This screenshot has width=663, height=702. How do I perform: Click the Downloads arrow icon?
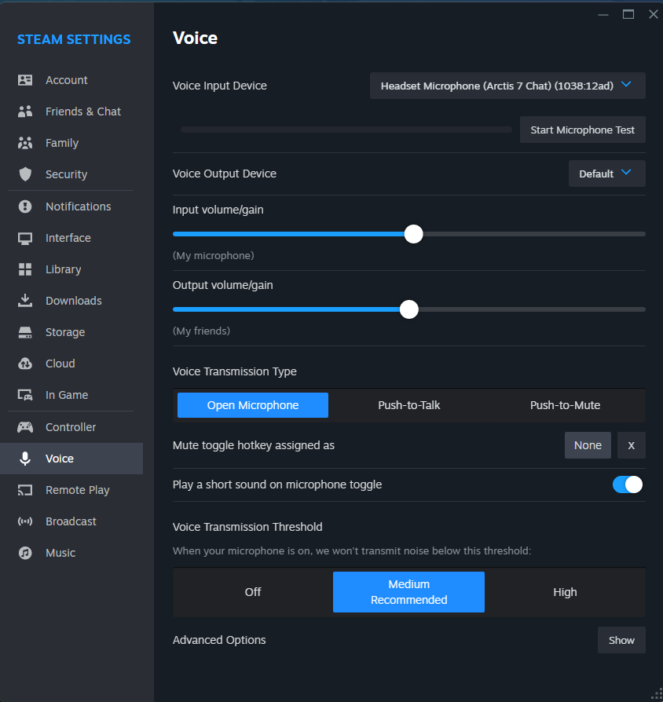coord(25,301)
